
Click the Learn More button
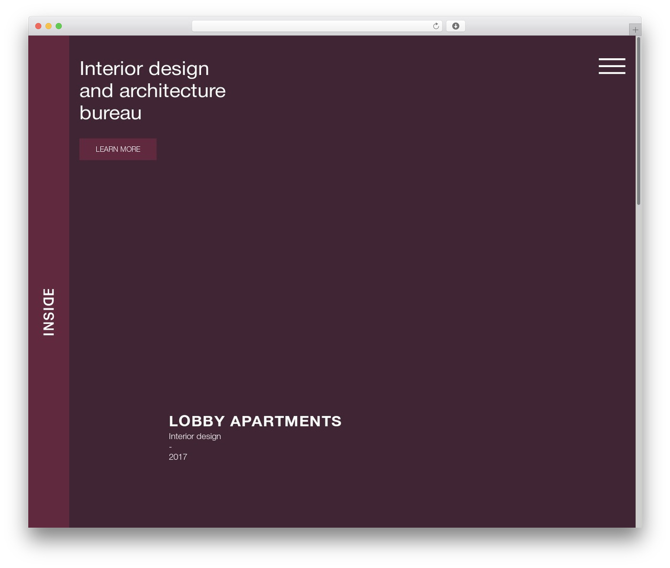118,149
